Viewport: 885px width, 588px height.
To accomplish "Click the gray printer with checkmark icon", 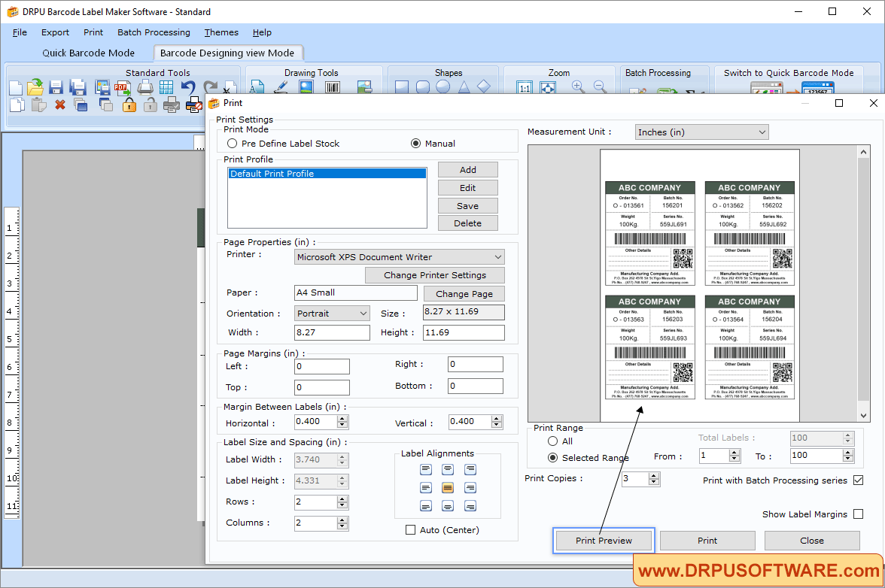I will pos(172,105).
